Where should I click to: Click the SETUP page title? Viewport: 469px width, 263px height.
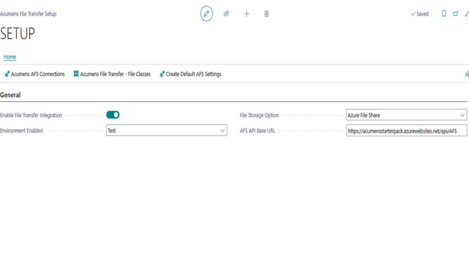(18, 34)
